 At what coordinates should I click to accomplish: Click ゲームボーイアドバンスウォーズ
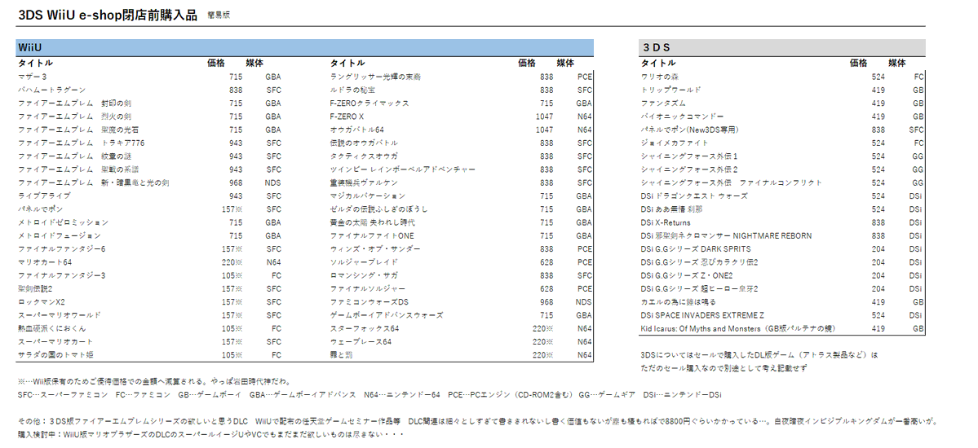pos(387,315)
